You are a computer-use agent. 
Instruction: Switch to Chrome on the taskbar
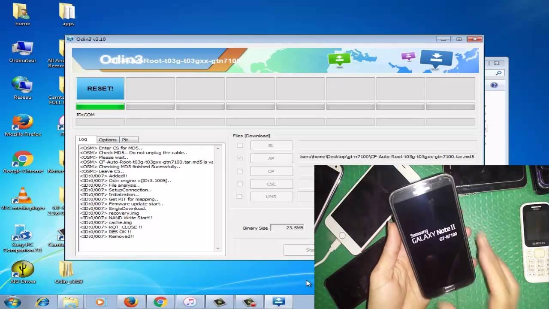click(160, 302)
